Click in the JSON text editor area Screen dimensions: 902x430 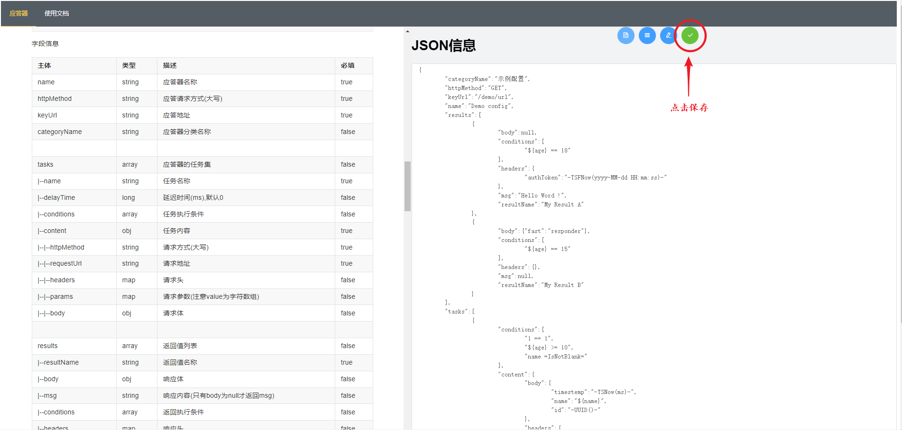point(653,246)
